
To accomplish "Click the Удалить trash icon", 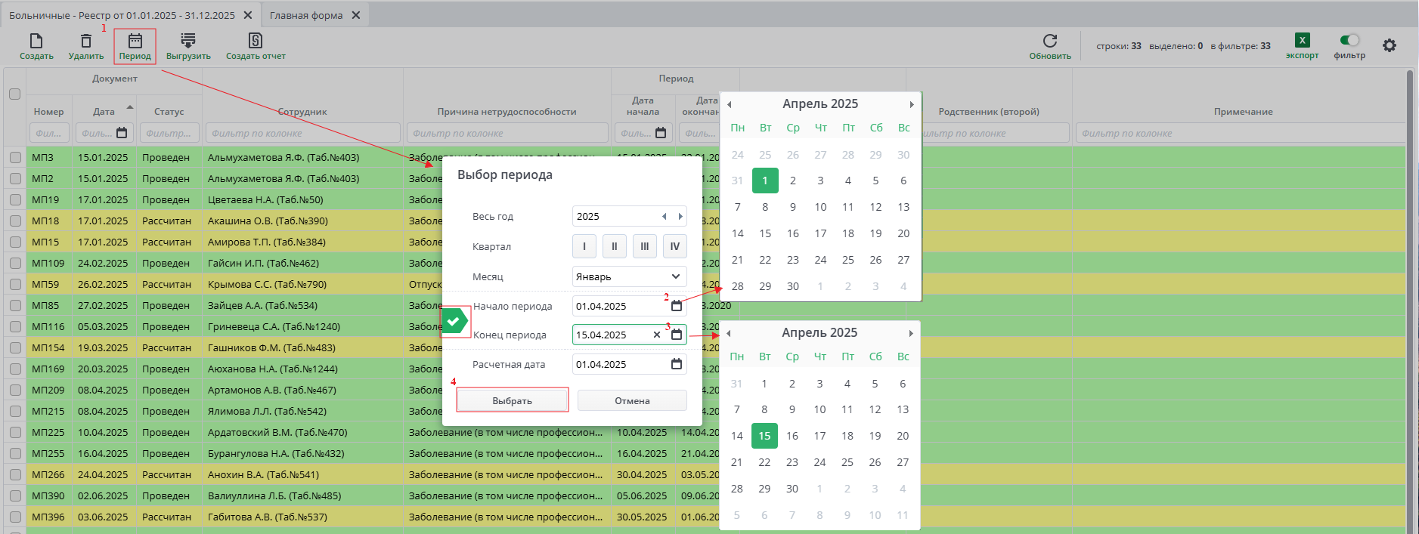I will pyautogui.click(x=86, y=42).
